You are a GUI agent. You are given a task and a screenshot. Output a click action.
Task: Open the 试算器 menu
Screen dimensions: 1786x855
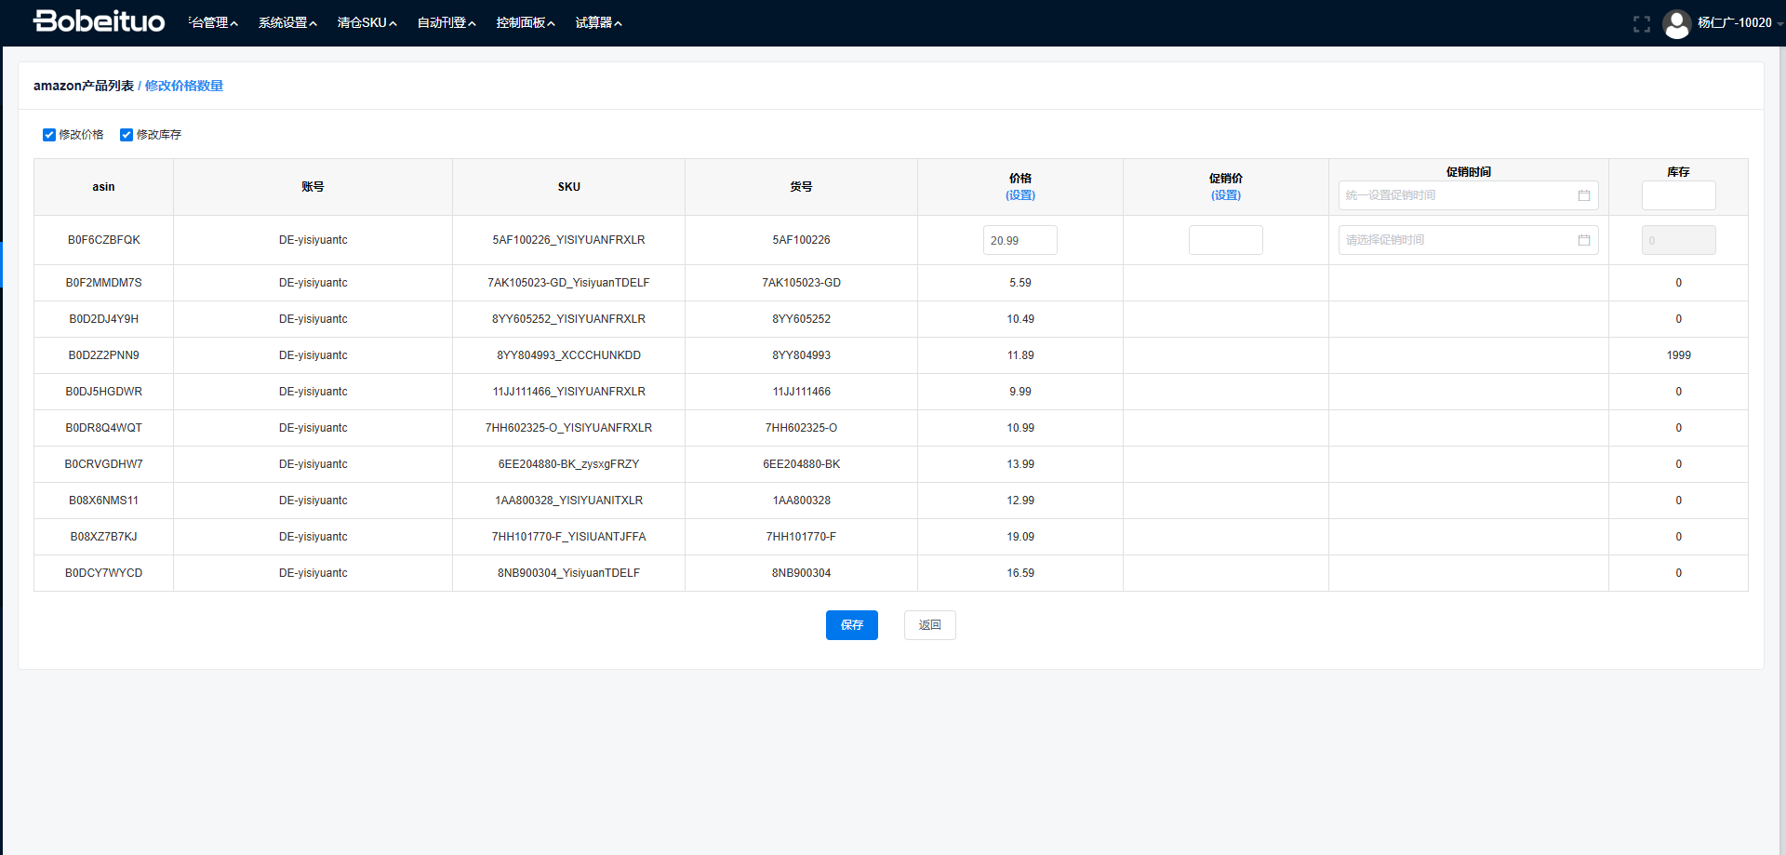click(x=598, y=22)
